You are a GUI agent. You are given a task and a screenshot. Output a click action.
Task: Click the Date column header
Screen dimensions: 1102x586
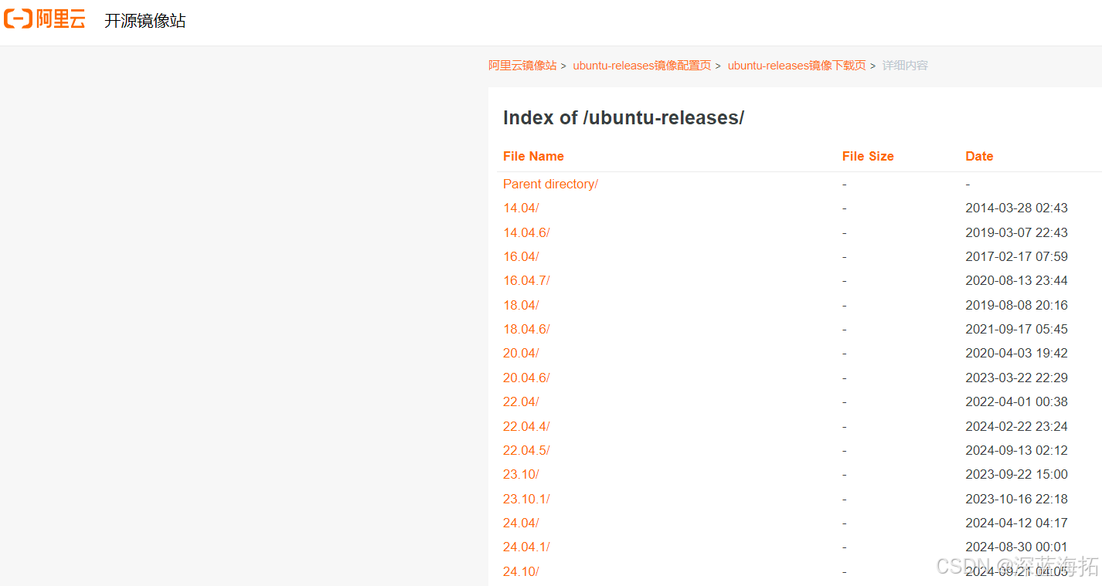pyautogui.click(x=979, y=156)
